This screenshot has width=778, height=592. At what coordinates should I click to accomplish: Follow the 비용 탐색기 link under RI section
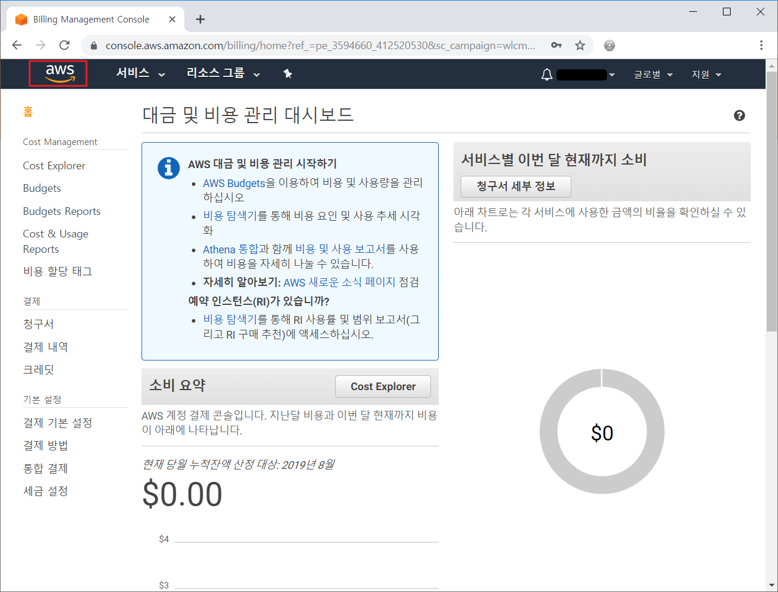(x=230, y=320)
